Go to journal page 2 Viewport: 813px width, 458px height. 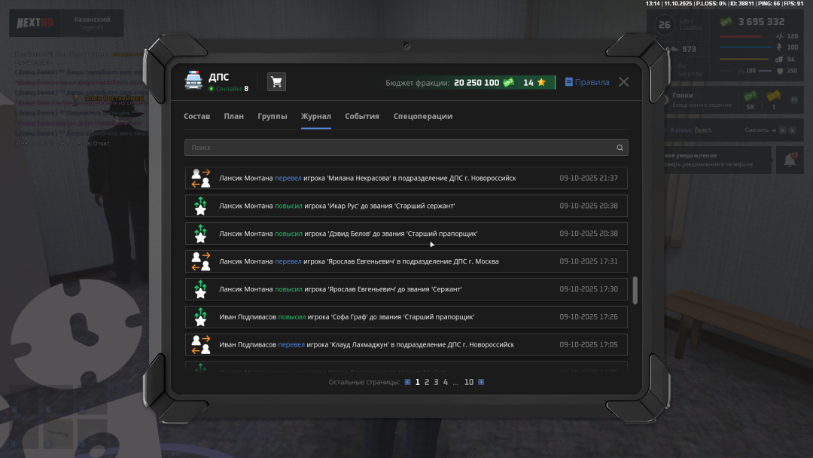[427, 382]
